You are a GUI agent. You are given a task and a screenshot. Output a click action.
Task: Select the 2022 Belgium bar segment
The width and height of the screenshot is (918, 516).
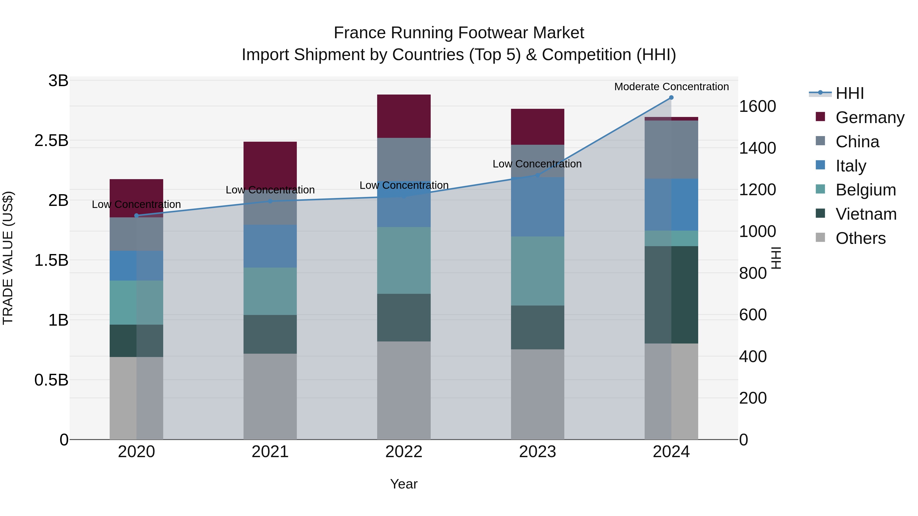[404, 261]
